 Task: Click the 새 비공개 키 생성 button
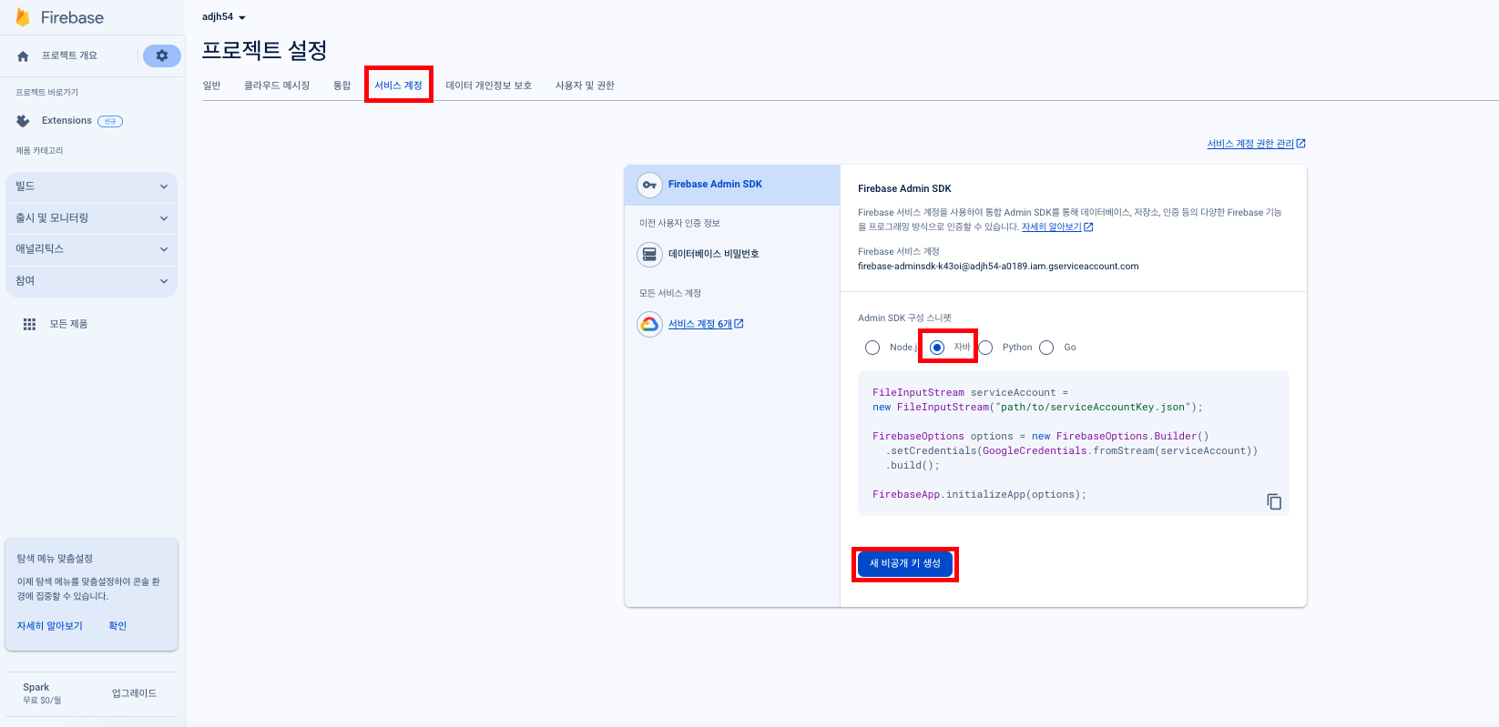905,564
